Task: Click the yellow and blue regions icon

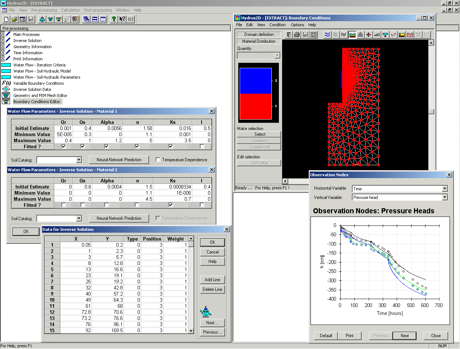Action: point(402,35)
